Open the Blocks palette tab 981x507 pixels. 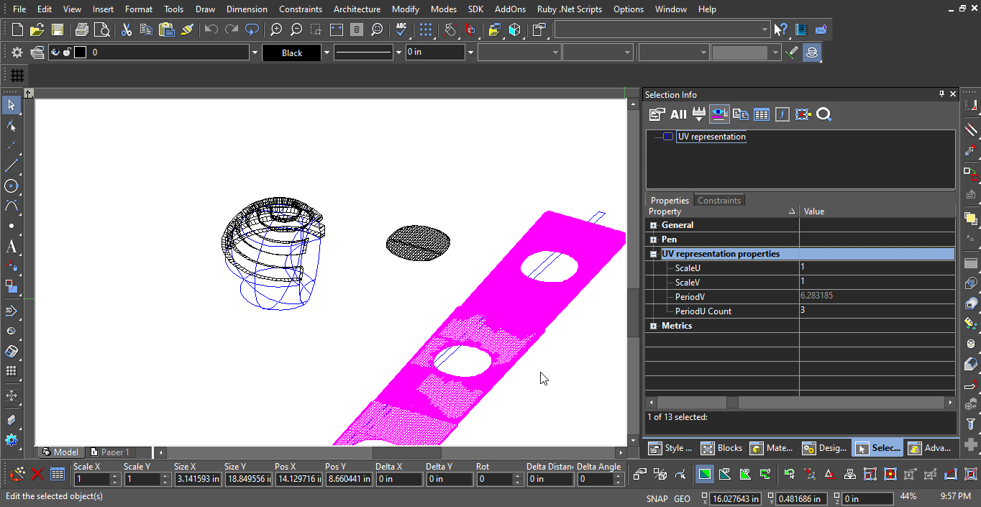point(722,448)
